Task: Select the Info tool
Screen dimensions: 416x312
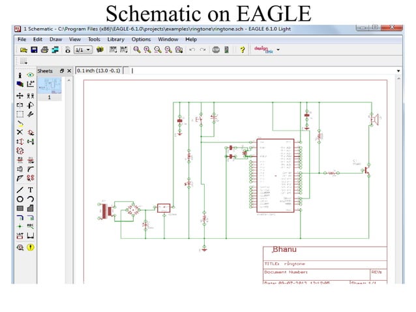Action: [x=20, y=75]
